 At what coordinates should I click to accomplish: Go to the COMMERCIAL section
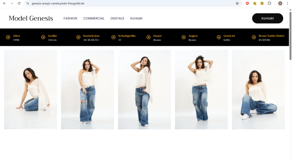(x=94, y=19)
